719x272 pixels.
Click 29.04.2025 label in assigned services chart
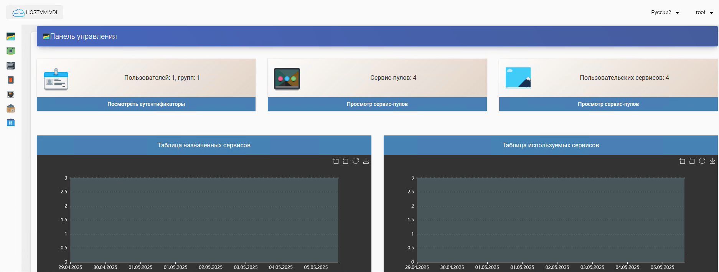pyautogui.click(x=70, y=267)
